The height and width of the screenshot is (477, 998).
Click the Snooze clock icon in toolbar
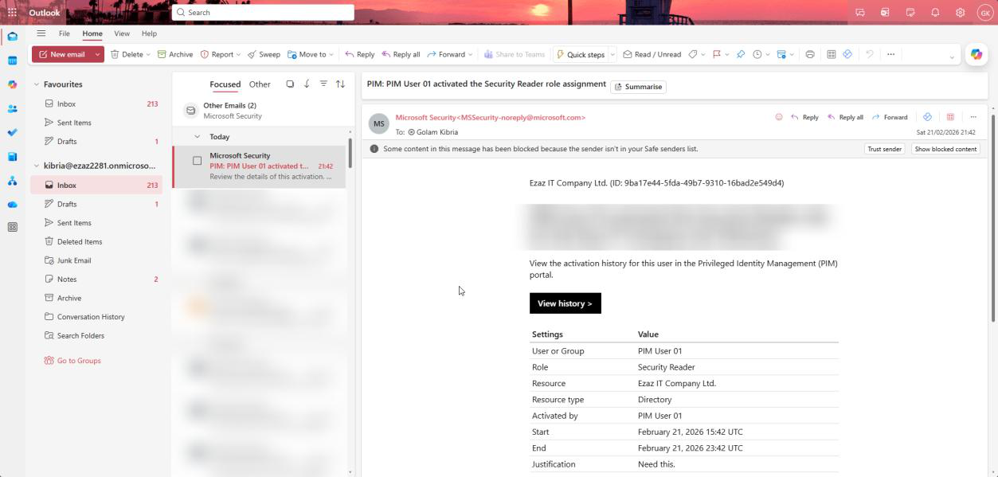click(757, 54)
